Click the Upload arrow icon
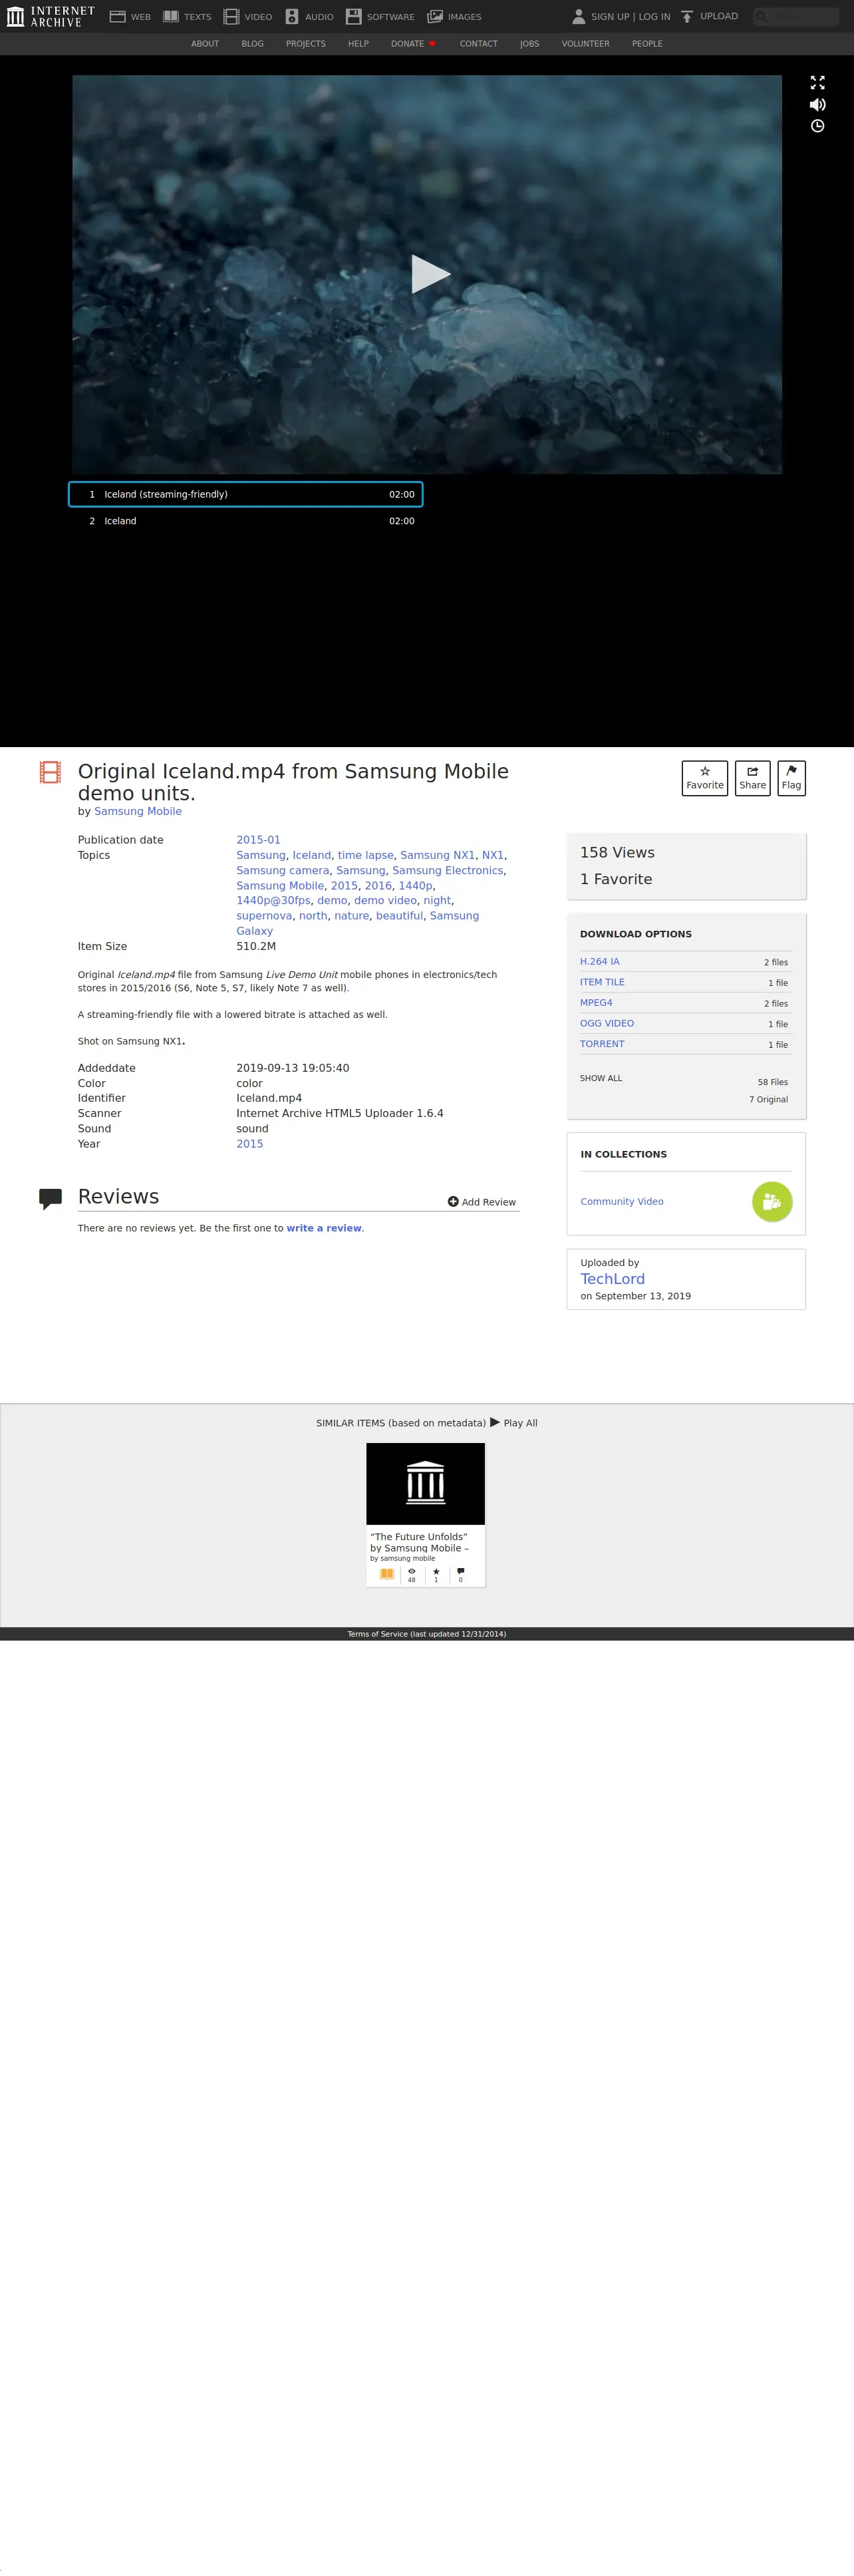Image resolution: width=854 pixels, height=2576 pixels. [x=687, y=16]
